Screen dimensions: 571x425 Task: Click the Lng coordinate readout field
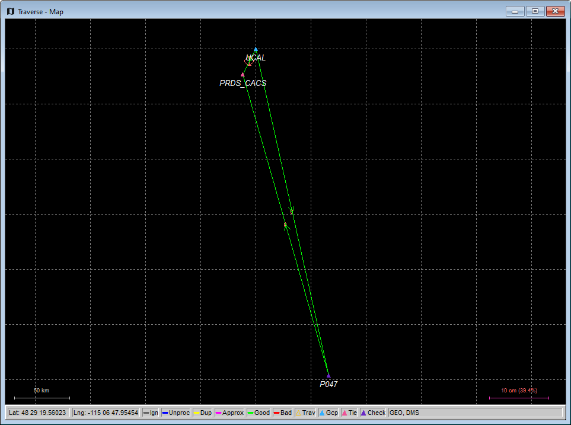pos(106,413)
